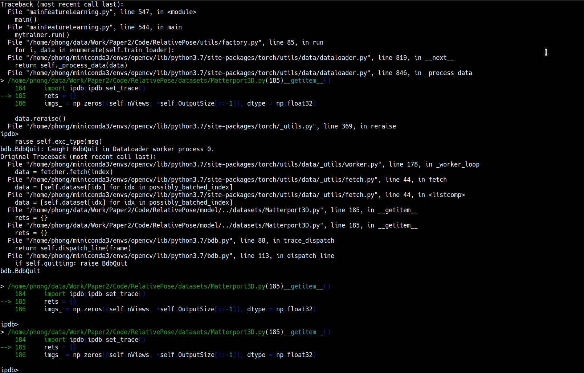Select the dataloader.py 'line 819, in __next__' entry
The height and width of the screenshot is (373, 584).
(231, 58)
